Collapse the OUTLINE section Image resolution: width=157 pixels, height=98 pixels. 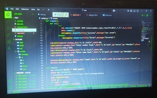pos(14,39)
